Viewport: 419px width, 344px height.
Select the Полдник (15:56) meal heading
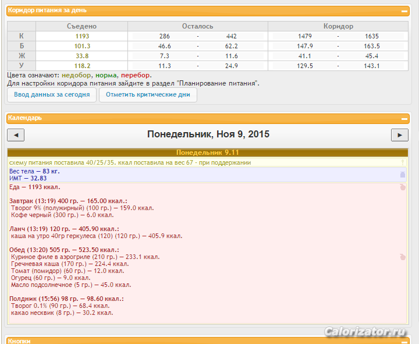click(x=66, y=299)
